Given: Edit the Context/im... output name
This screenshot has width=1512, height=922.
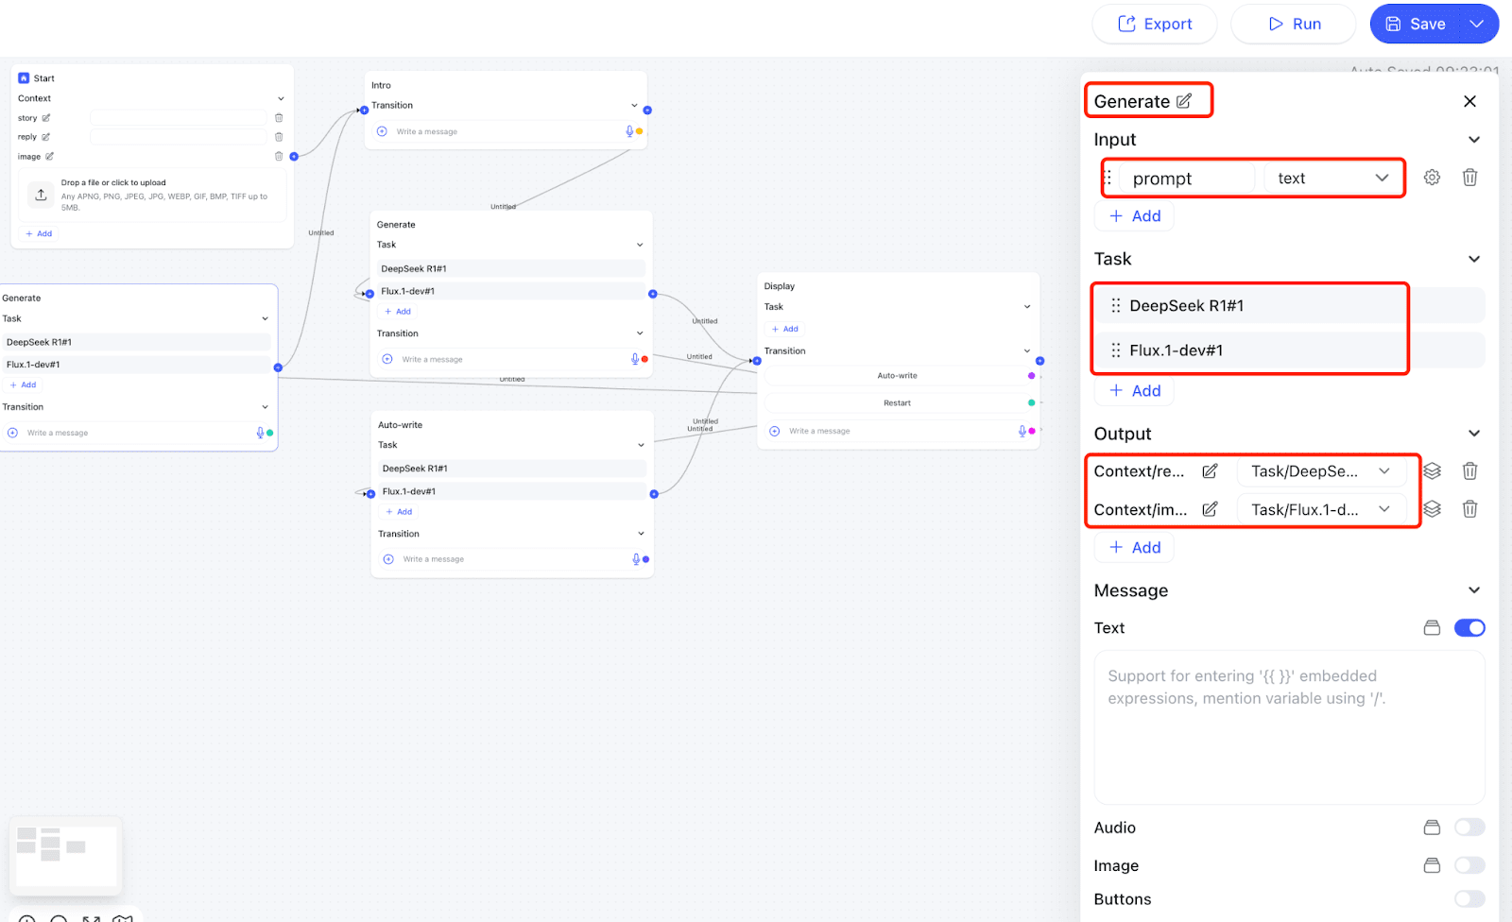Looking at the screenshot, I should 1210,509.
